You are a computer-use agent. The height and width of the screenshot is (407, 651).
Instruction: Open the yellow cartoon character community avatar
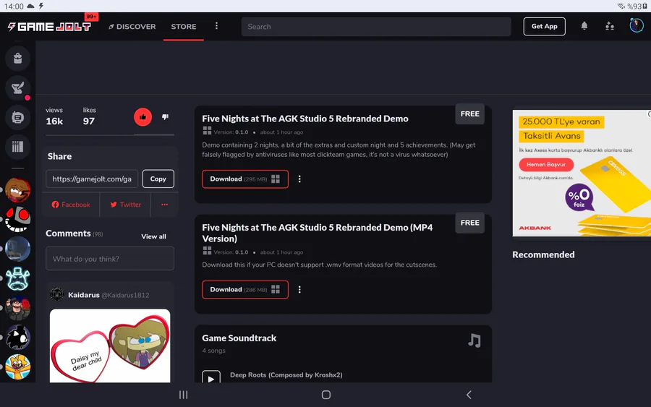coord(17,367)
